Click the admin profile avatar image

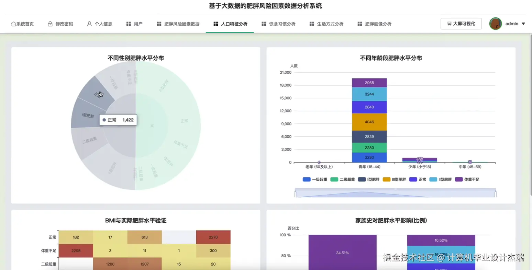[495, 23]
